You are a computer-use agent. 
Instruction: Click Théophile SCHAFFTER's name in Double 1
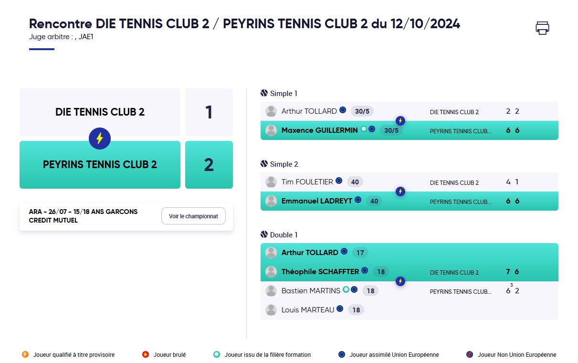click(x=320, y=272)
